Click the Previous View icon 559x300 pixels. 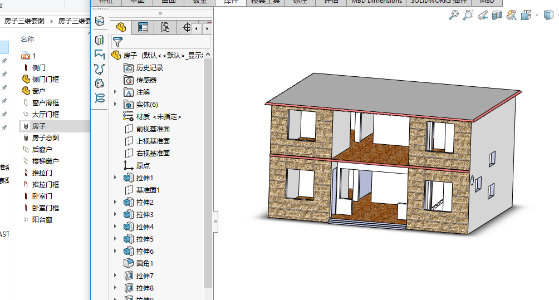click(x=483, y=16)
